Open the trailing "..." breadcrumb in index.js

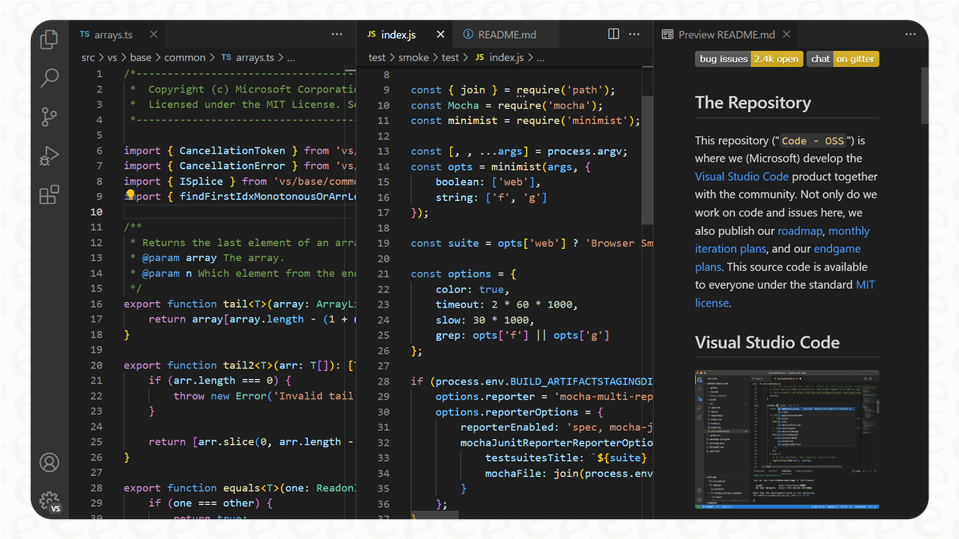pos(539,57)
